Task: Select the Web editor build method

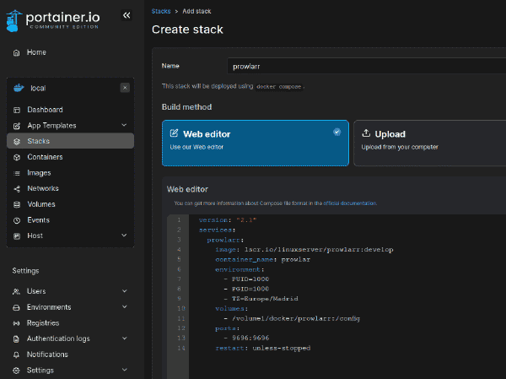Action: (x=256, y=143)
